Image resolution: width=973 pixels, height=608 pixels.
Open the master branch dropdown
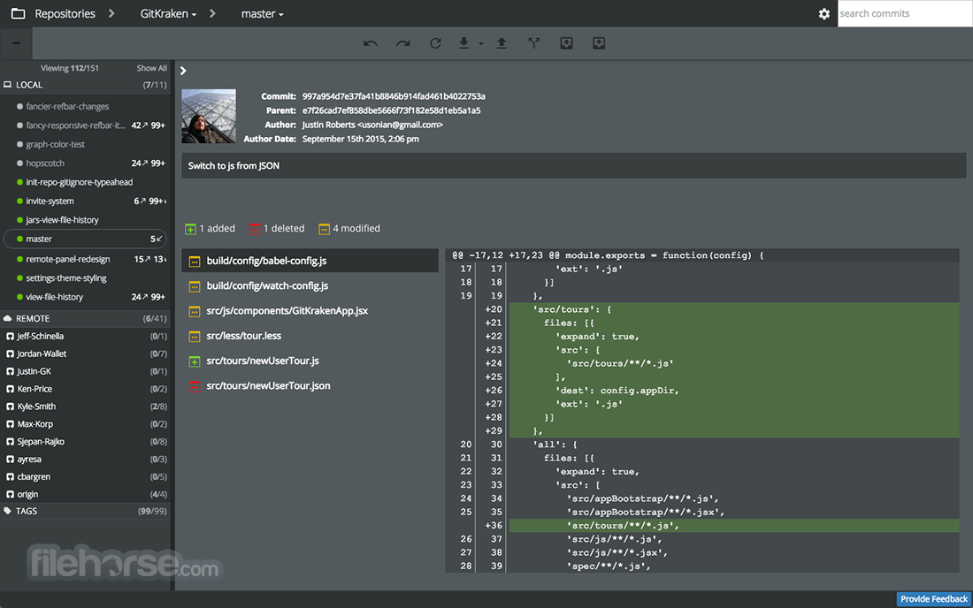262,13
